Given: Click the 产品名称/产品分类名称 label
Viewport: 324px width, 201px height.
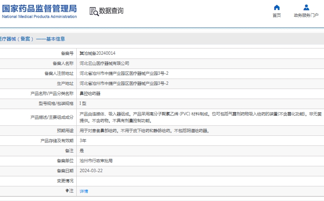Looking at the screenshot, I should (x=52, y=94).
